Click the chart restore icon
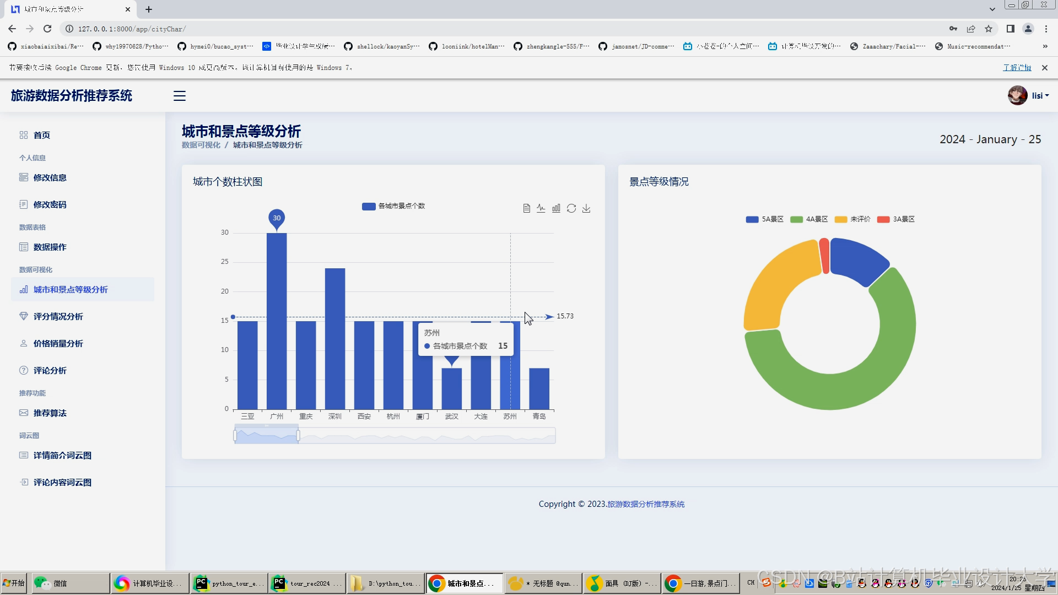The width and height of the screenshot is (1058, 595). pyautogui.click(x=571, y=208)
